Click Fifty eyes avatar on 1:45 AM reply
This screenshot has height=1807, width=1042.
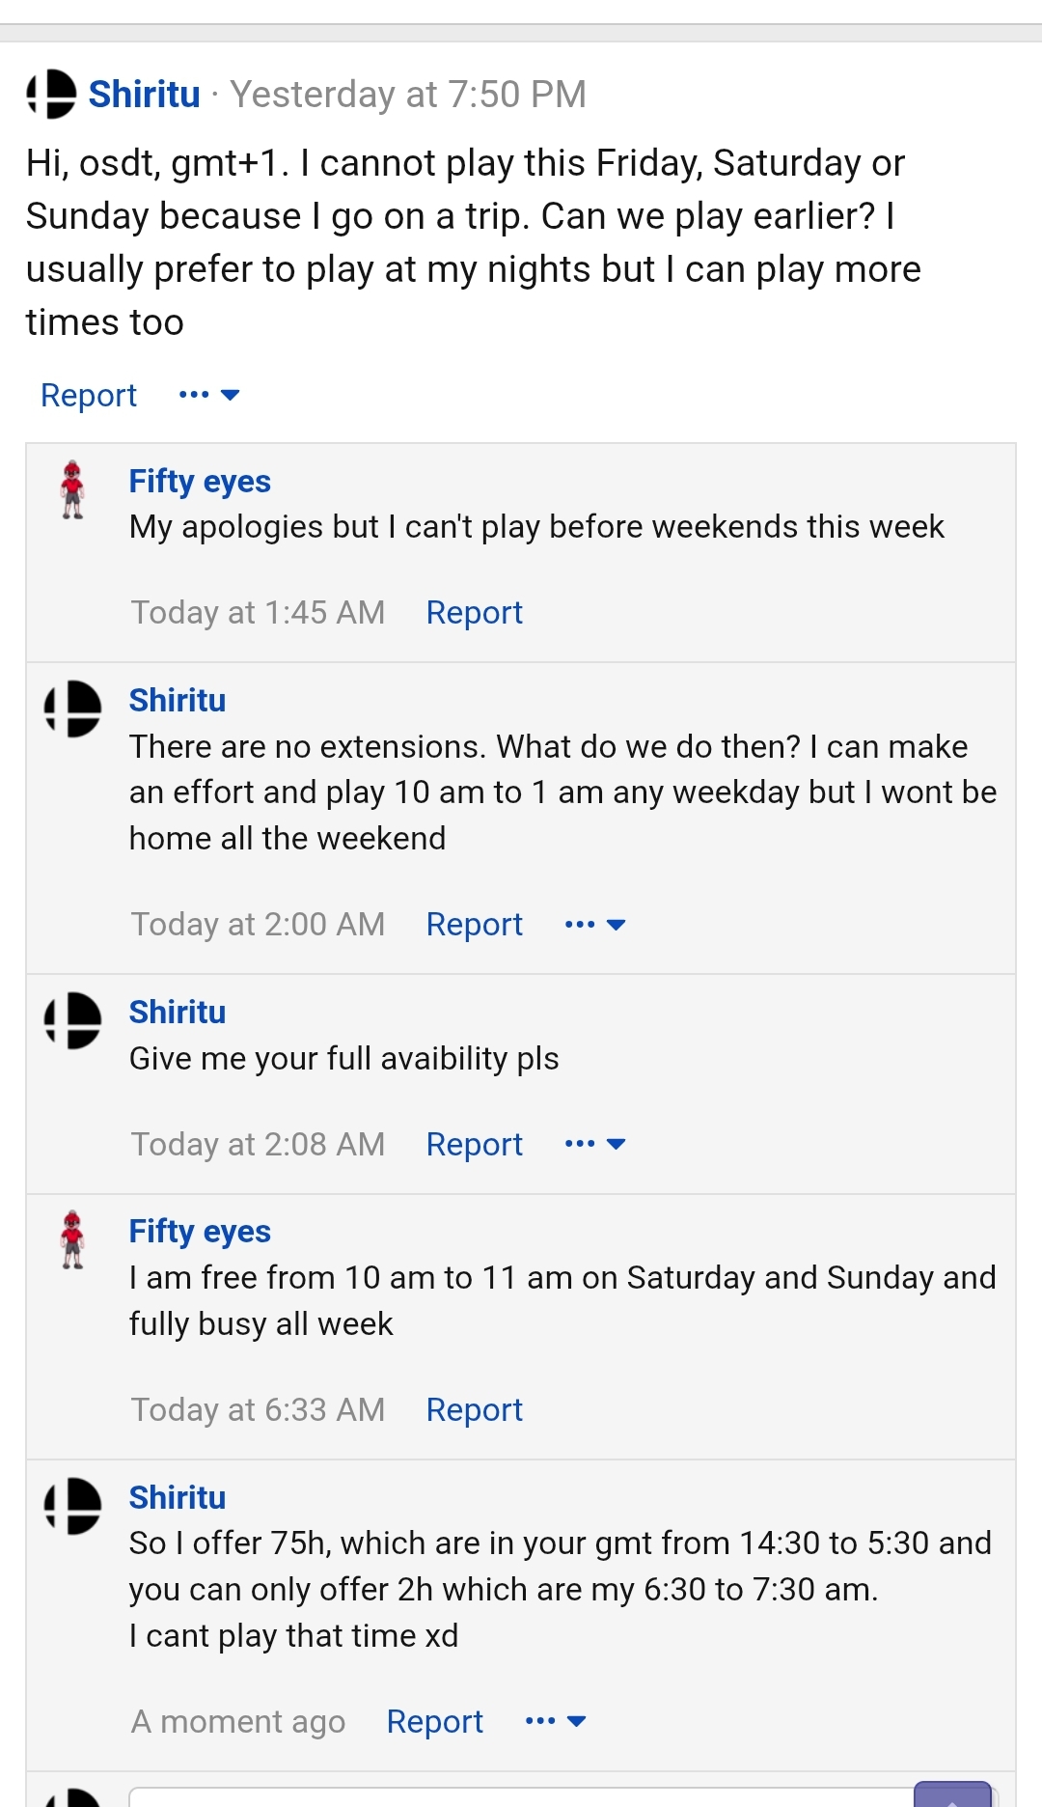(72, 490)
